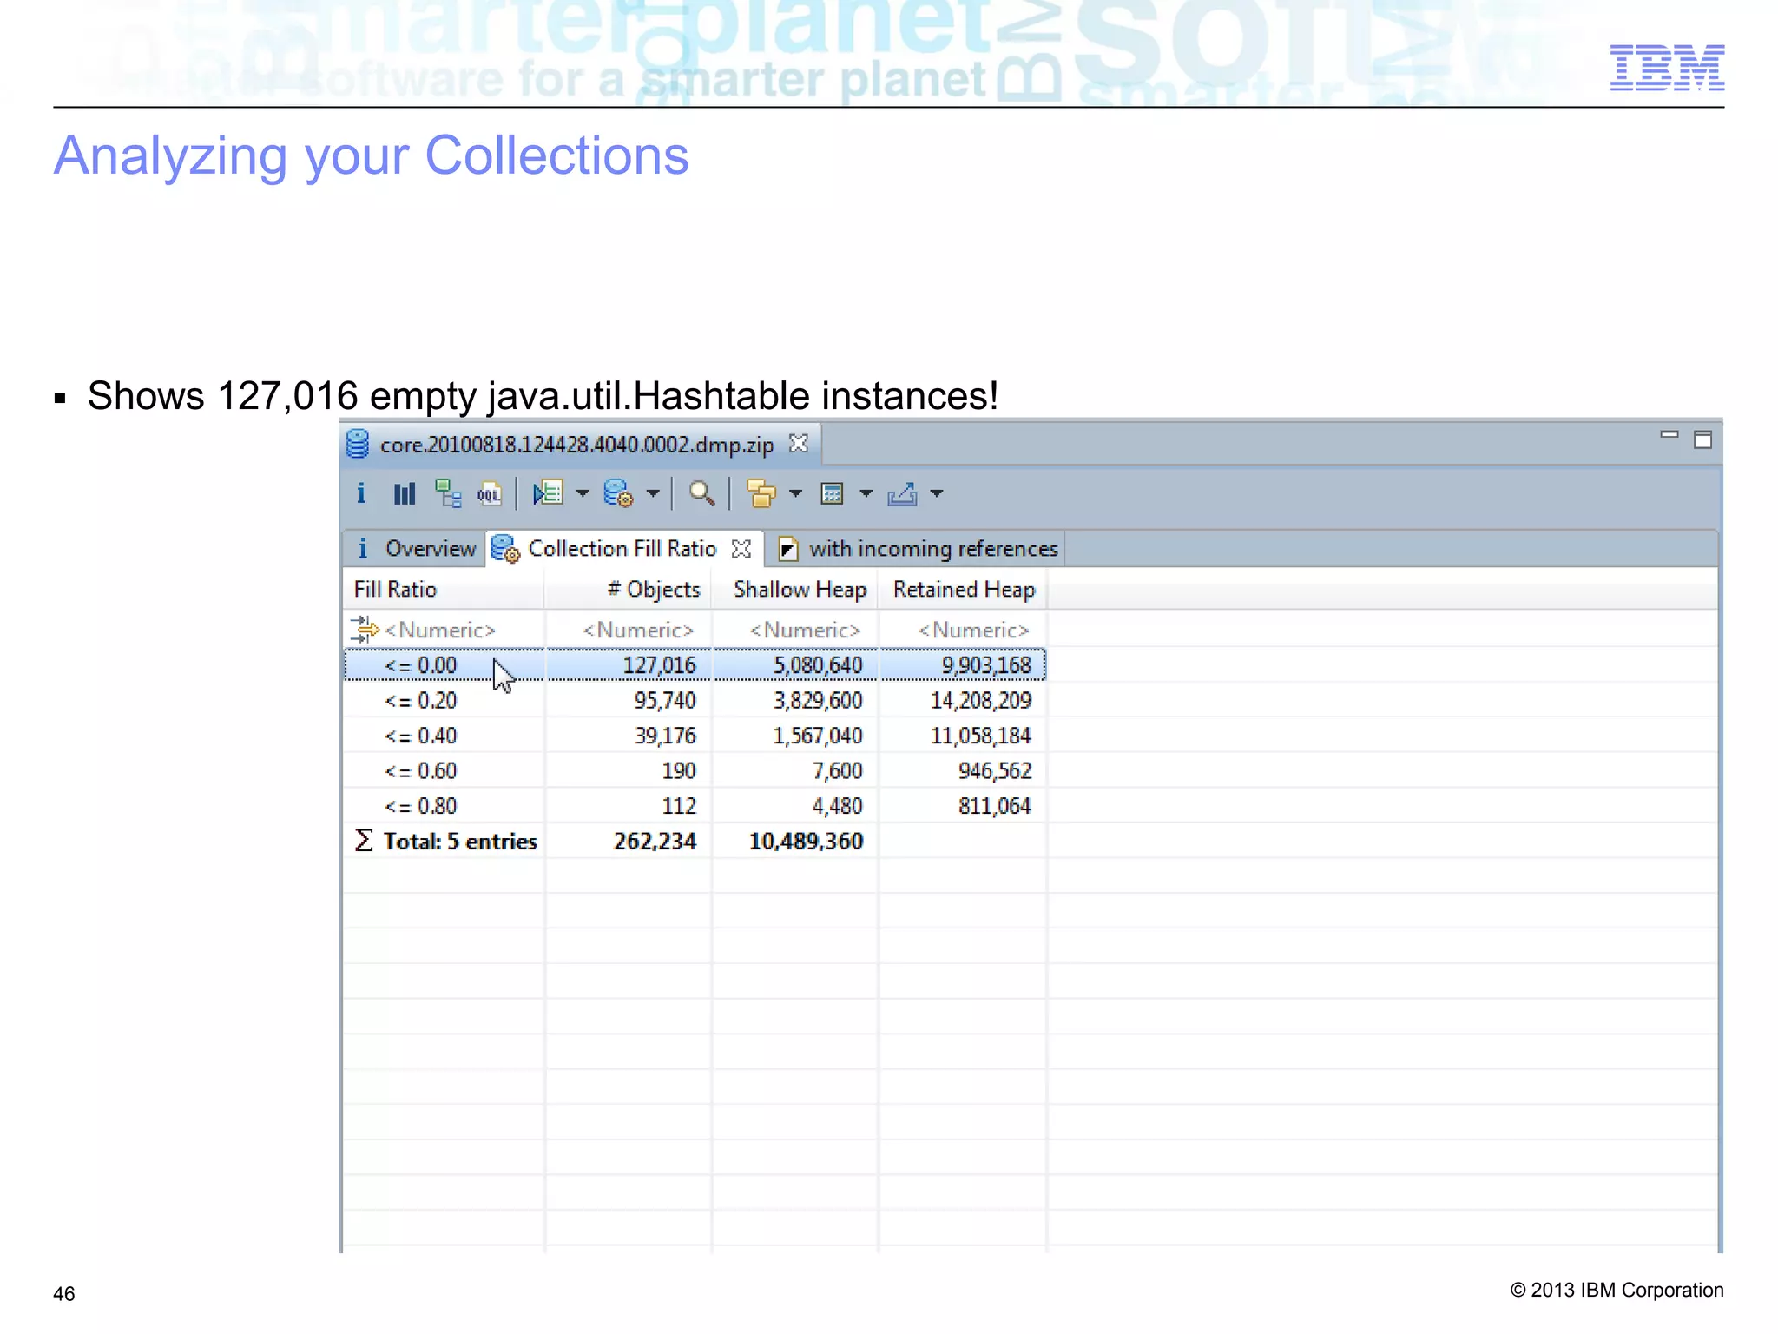1778x1334 pixels.
Task: Click the filter row regex icon
Action: click(x=365, y=629)
